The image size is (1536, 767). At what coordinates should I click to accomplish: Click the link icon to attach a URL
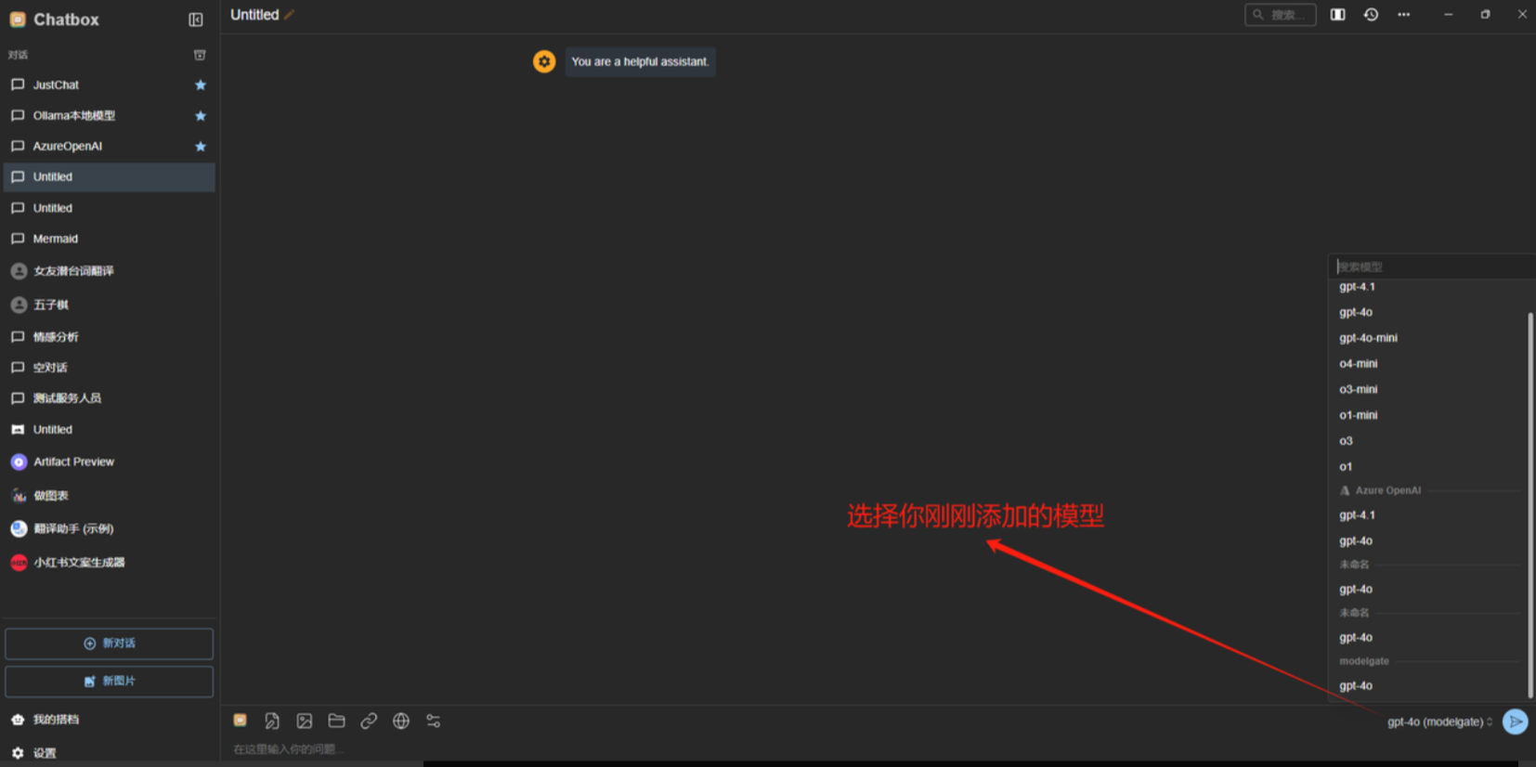pos(369,721)
